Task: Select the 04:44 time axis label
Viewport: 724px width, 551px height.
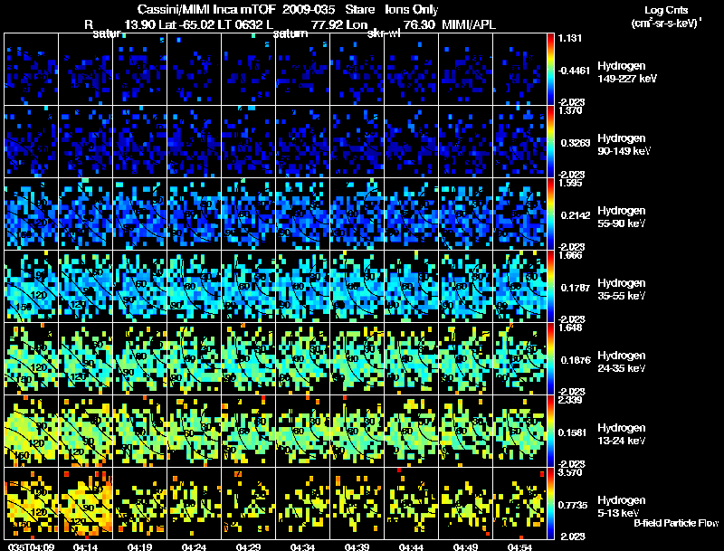Action: tap(411, 547)
